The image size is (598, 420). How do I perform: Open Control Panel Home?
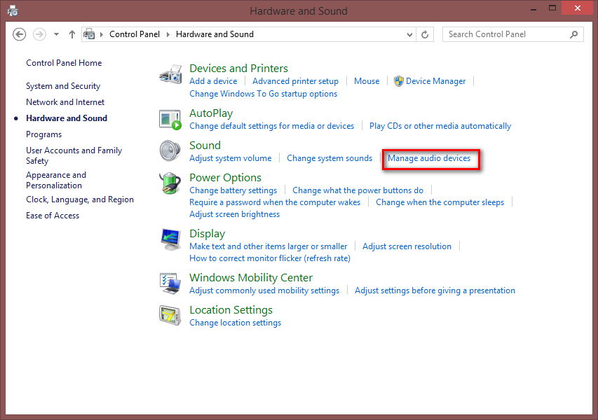64,63
